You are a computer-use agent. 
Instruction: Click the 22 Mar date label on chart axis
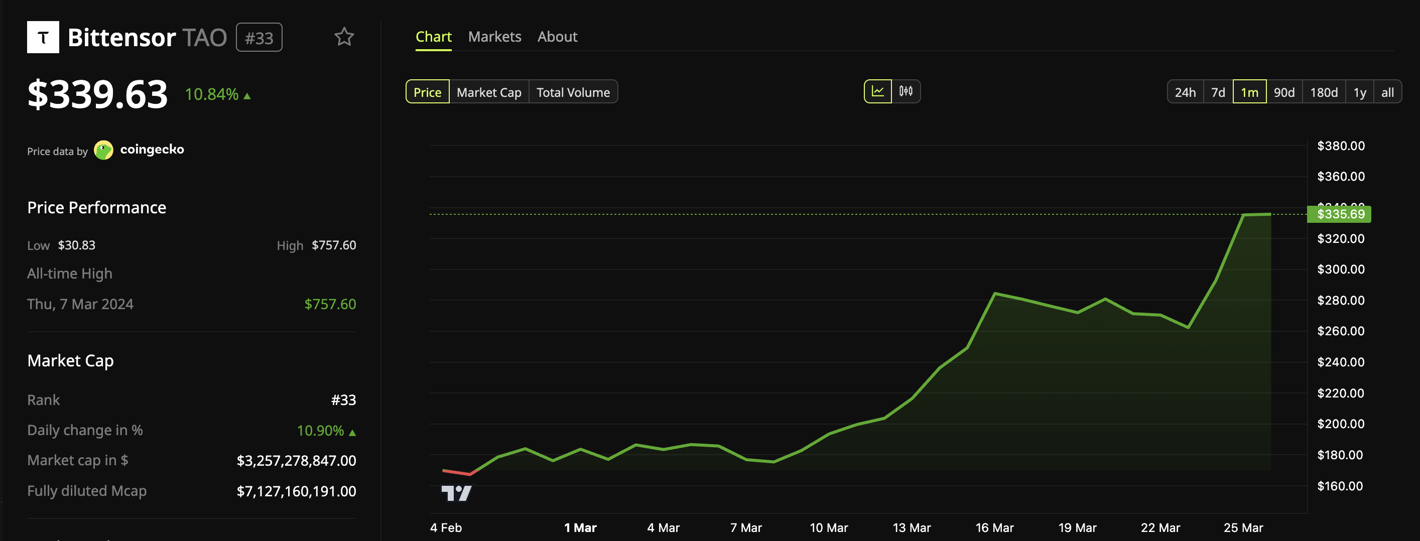(1160, 528)
